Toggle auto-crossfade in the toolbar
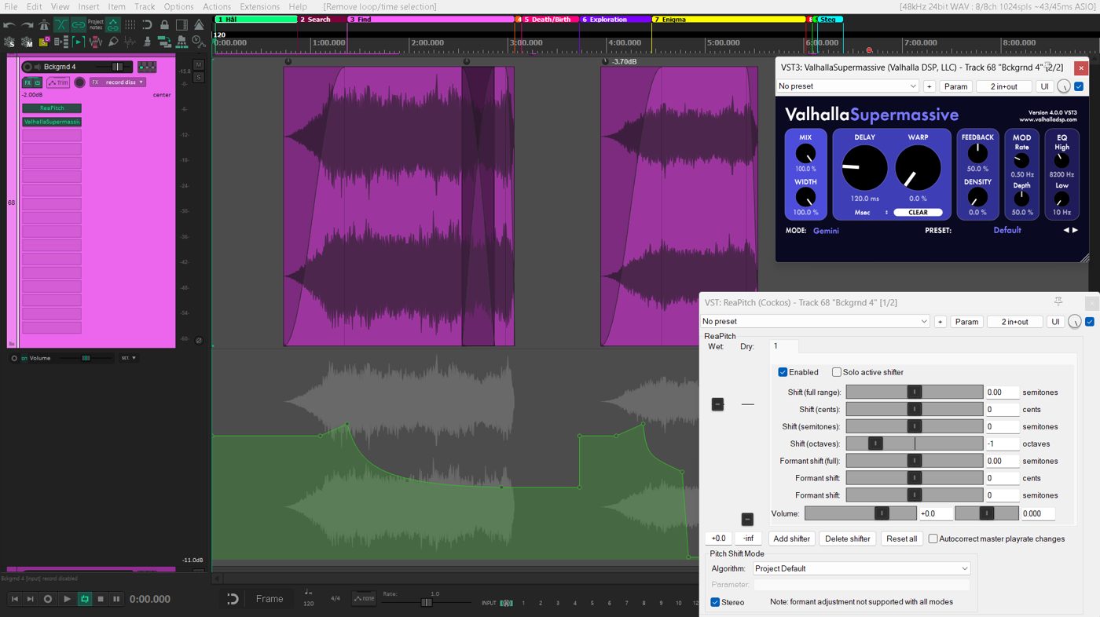The height and width of the screenshot is (617, 1100). pyautogui.click(x=61, y=25)
